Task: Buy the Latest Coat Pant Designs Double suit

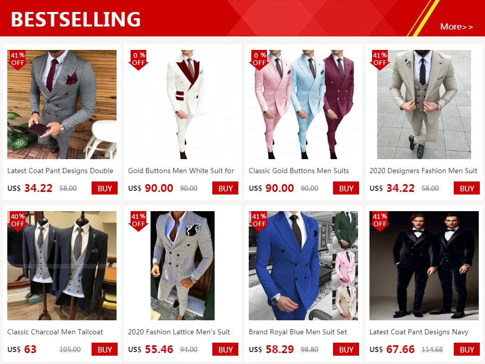Action: click(x=105, y=188)
